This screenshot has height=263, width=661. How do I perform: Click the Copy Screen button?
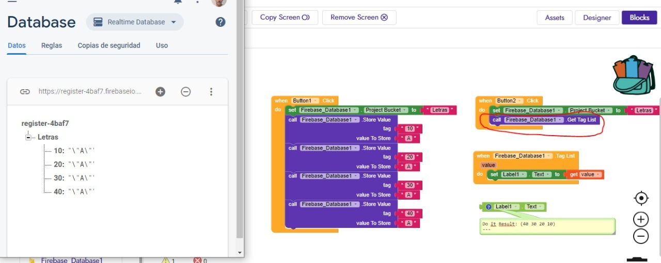coord(285,18)
